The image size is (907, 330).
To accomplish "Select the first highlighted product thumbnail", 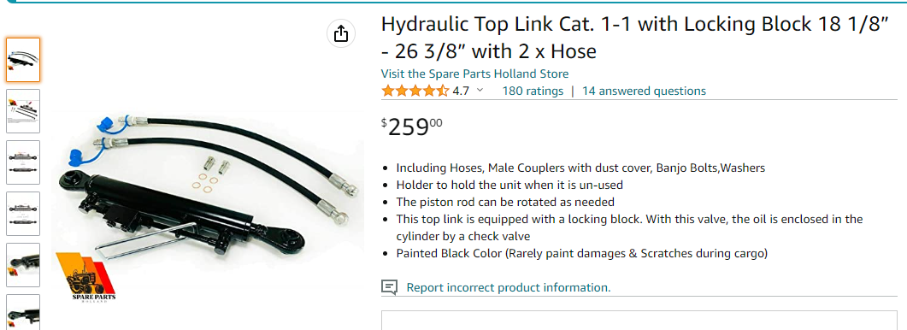I will click(x=23, y=60).
